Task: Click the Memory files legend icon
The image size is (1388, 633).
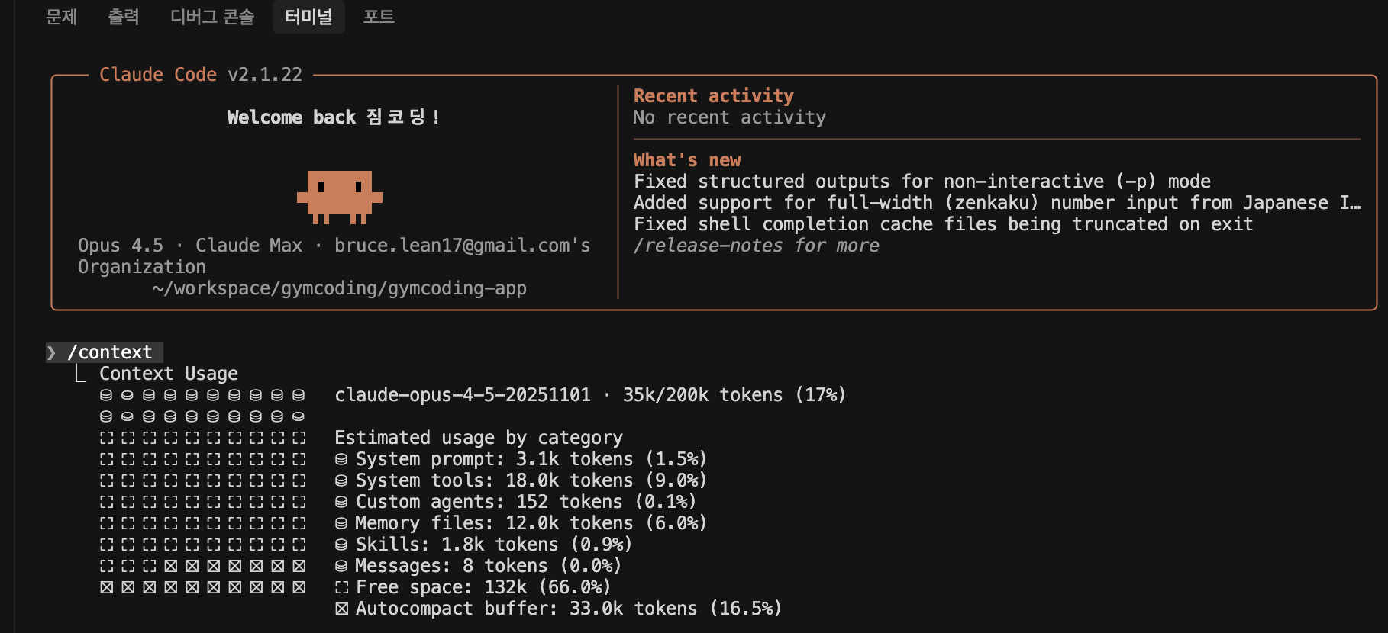Action: (341, 523)
